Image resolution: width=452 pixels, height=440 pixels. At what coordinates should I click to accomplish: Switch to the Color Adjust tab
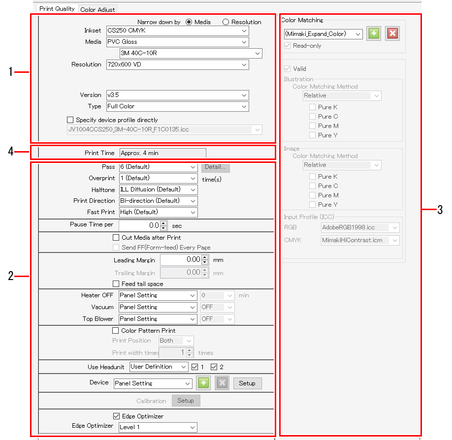tap(97, 9)
